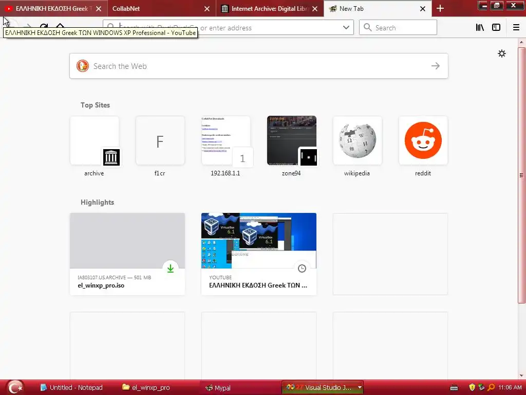Click the network connection tray icon
The image size is (526, 395).
(481, 387)
